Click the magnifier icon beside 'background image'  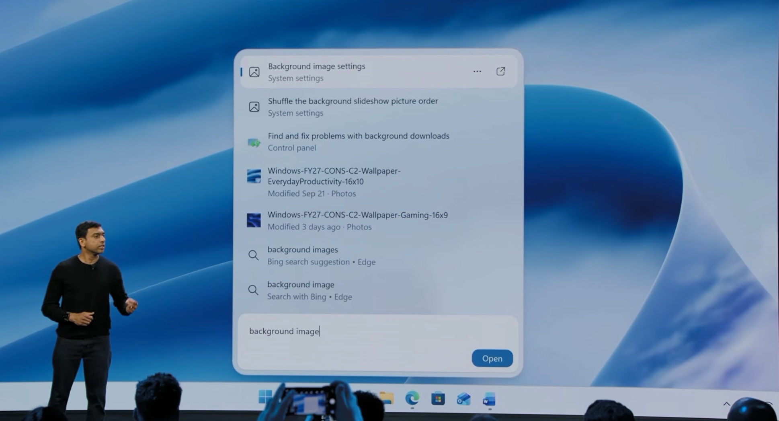(253, 290)
